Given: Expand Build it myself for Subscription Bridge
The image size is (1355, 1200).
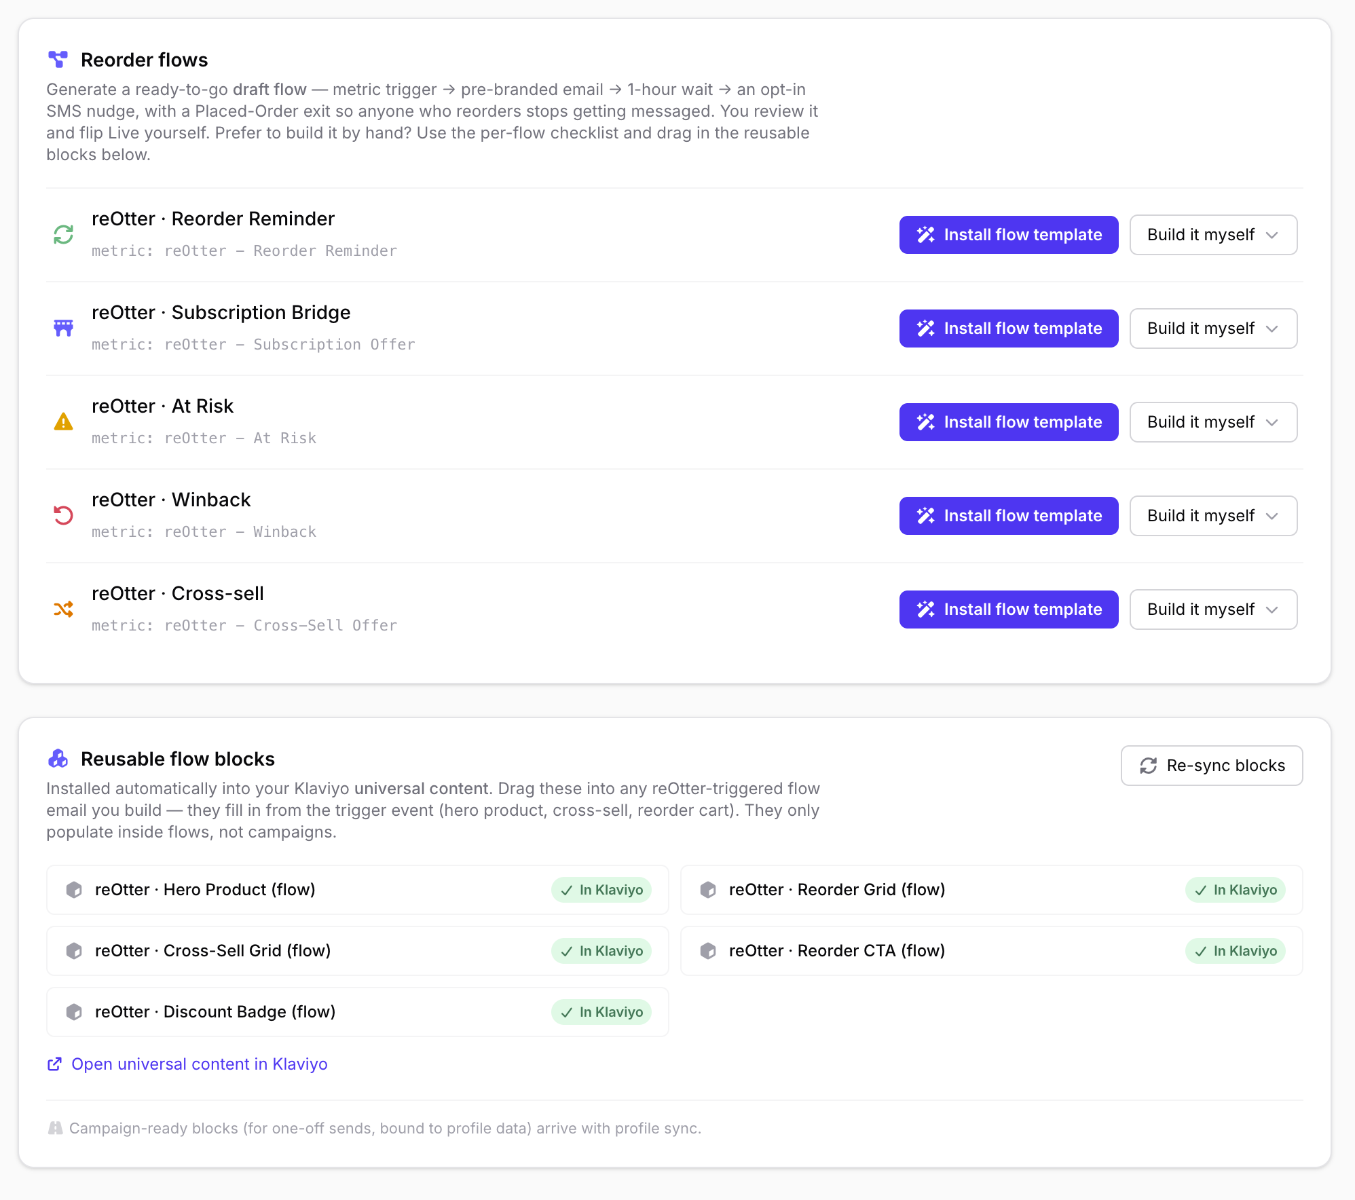Looking at the screenshot, I should coord(1213,329).
